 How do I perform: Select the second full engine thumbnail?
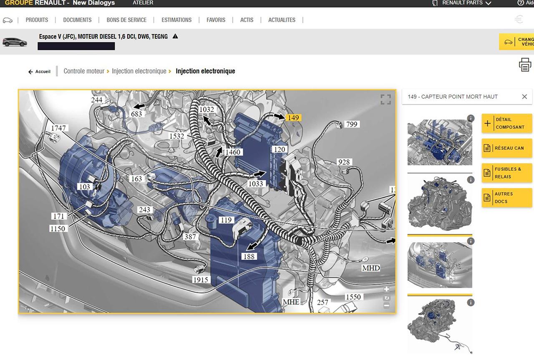click(x=440, y=204)
